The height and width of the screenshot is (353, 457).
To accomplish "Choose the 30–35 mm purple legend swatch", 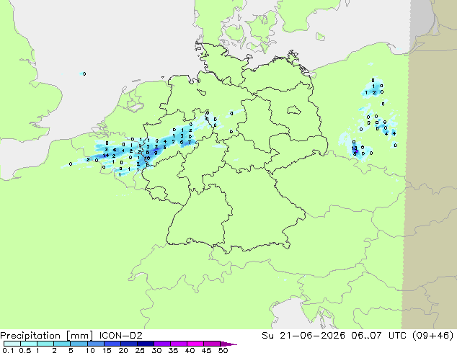I will [x=162, y=344].
